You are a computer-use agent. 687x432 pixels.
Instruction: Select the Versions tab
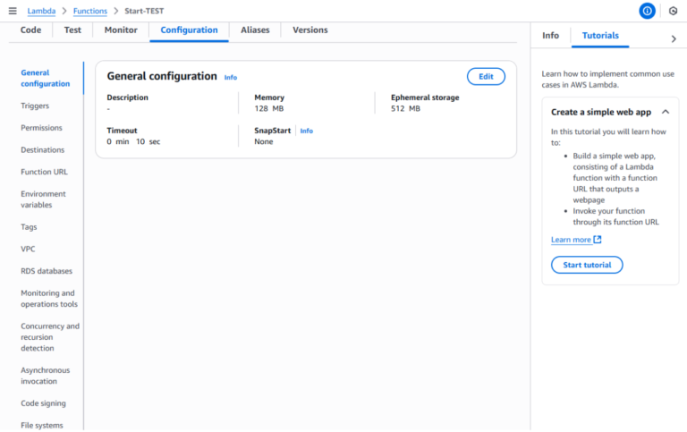pyautogui.click(x=310, y=30)
